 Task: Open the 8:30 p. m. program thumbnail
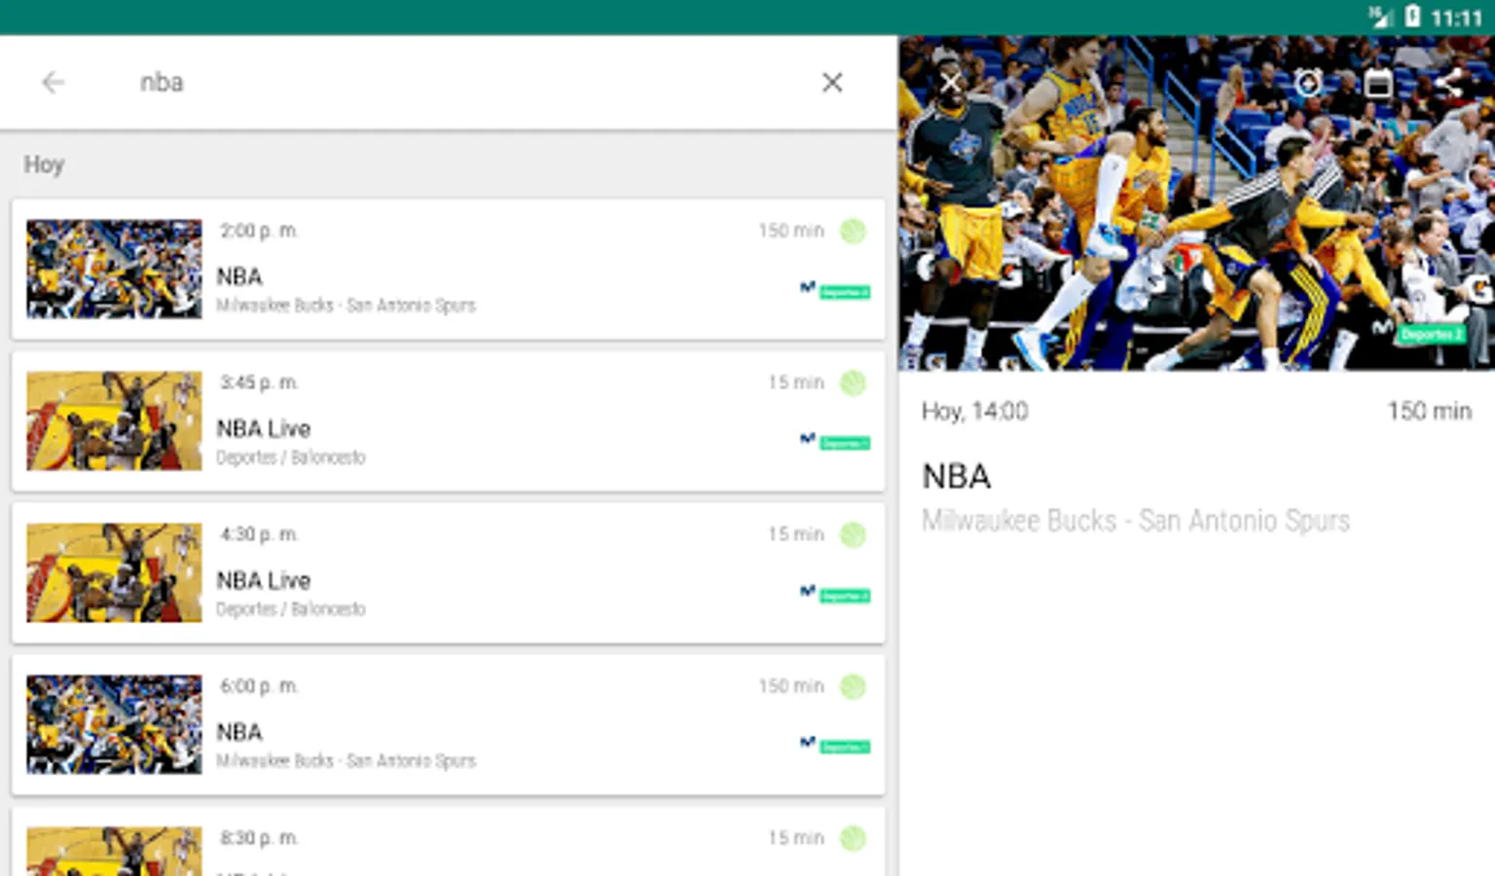(x=114, y=851)
